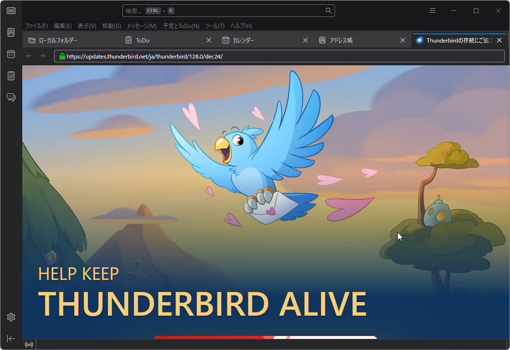Switch to the ToDo tab

tap(168, 40)
